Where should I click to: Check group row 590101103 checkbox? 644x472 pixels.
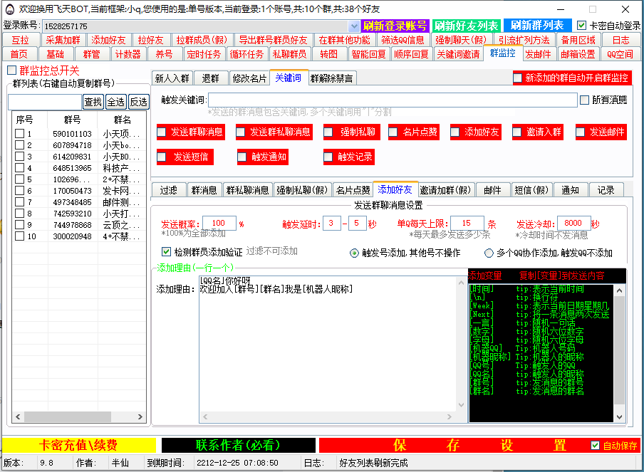(x=20, y=134)
